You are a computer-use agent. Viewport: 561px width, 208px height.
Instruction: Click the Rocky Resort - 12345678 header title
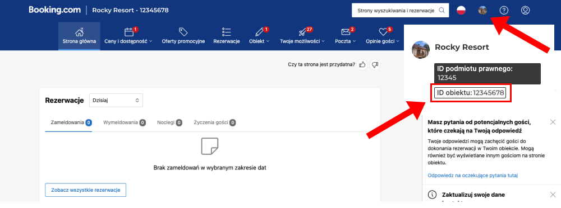pos(130,11)
